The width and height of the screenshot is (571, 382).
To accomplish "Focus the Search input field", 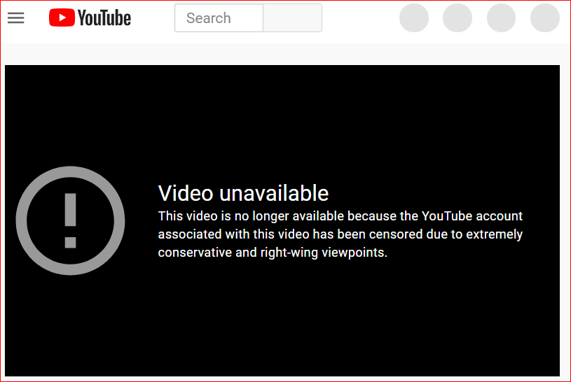I will click(219, 17).
